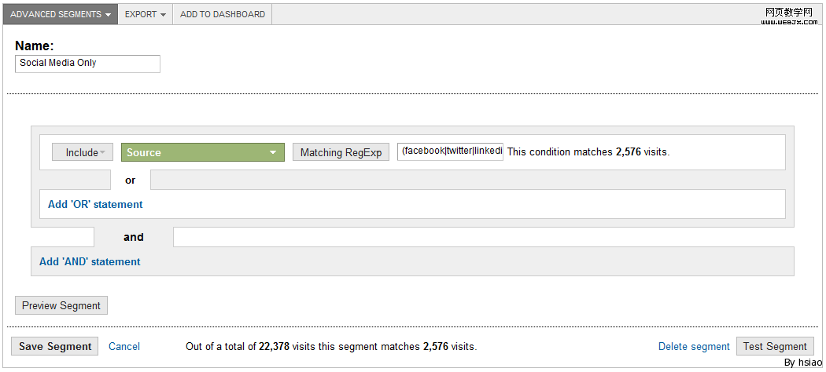The image size is (826, 372).
Task: Expand the green Source dimension dropdown
Action: click(x=202, y=152)
